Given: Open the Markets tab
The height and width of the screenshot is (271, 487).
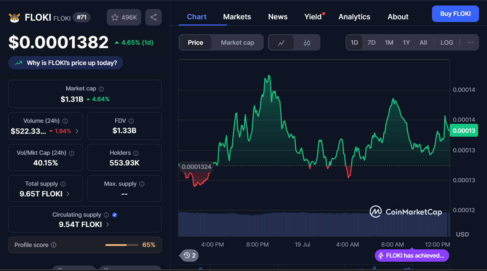Looking at the screenshot, I should [x=237, y=17].
